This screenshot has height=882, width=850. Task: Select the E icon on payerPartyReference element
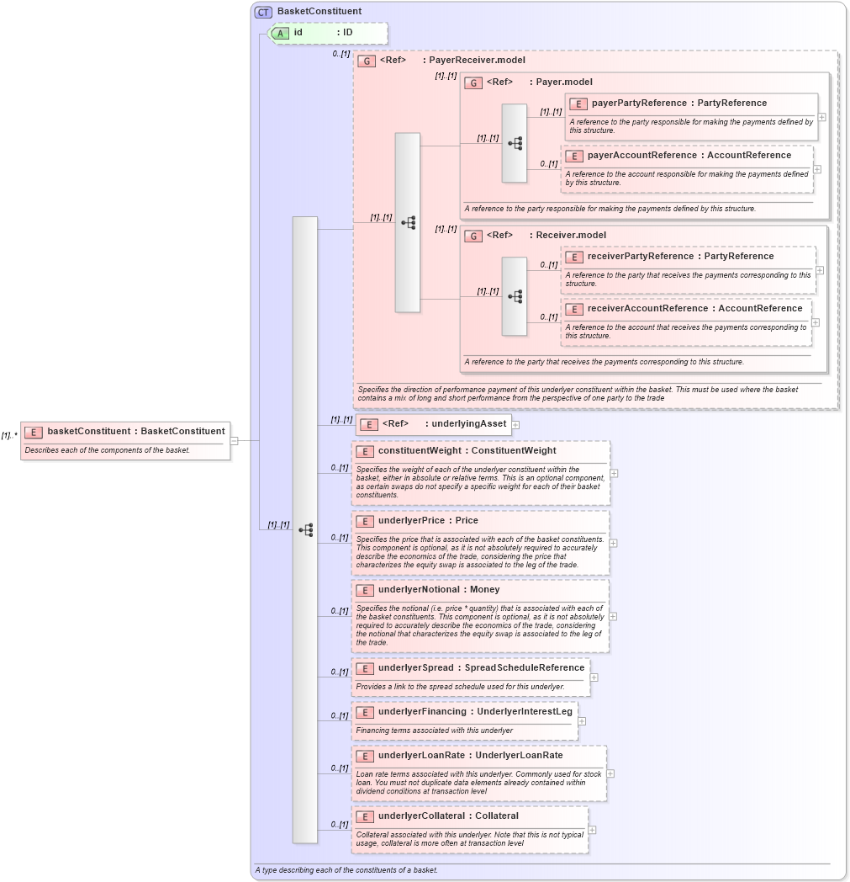point(576,103)
